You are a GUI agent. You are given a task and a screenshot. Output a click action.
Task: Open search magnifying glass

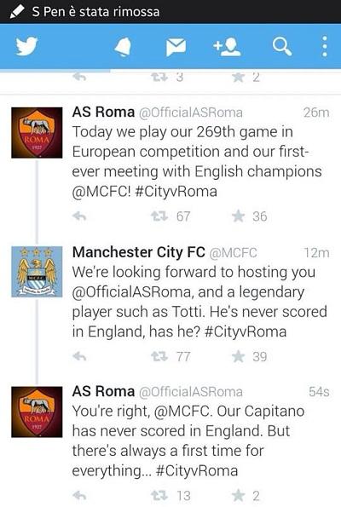tap(282, 47)
